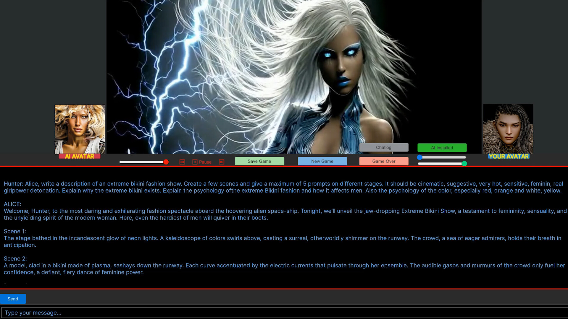
Task: Select the AI avatar portrait thumbnail
Action: [x=80, y=129]
